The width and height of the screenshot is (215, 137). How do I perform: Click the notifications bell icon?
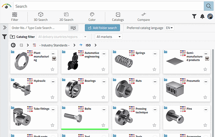click(x=202, y=17)
